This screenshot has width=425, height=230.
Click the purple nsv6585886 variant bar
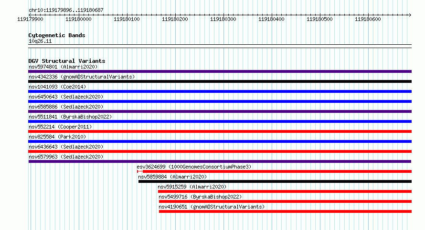tap(220, 111)
